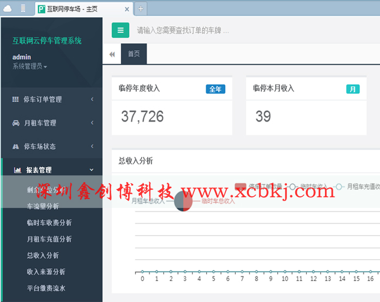
Task: Click the car icon beside 月租车管理
Action: [x=16, y=123]
